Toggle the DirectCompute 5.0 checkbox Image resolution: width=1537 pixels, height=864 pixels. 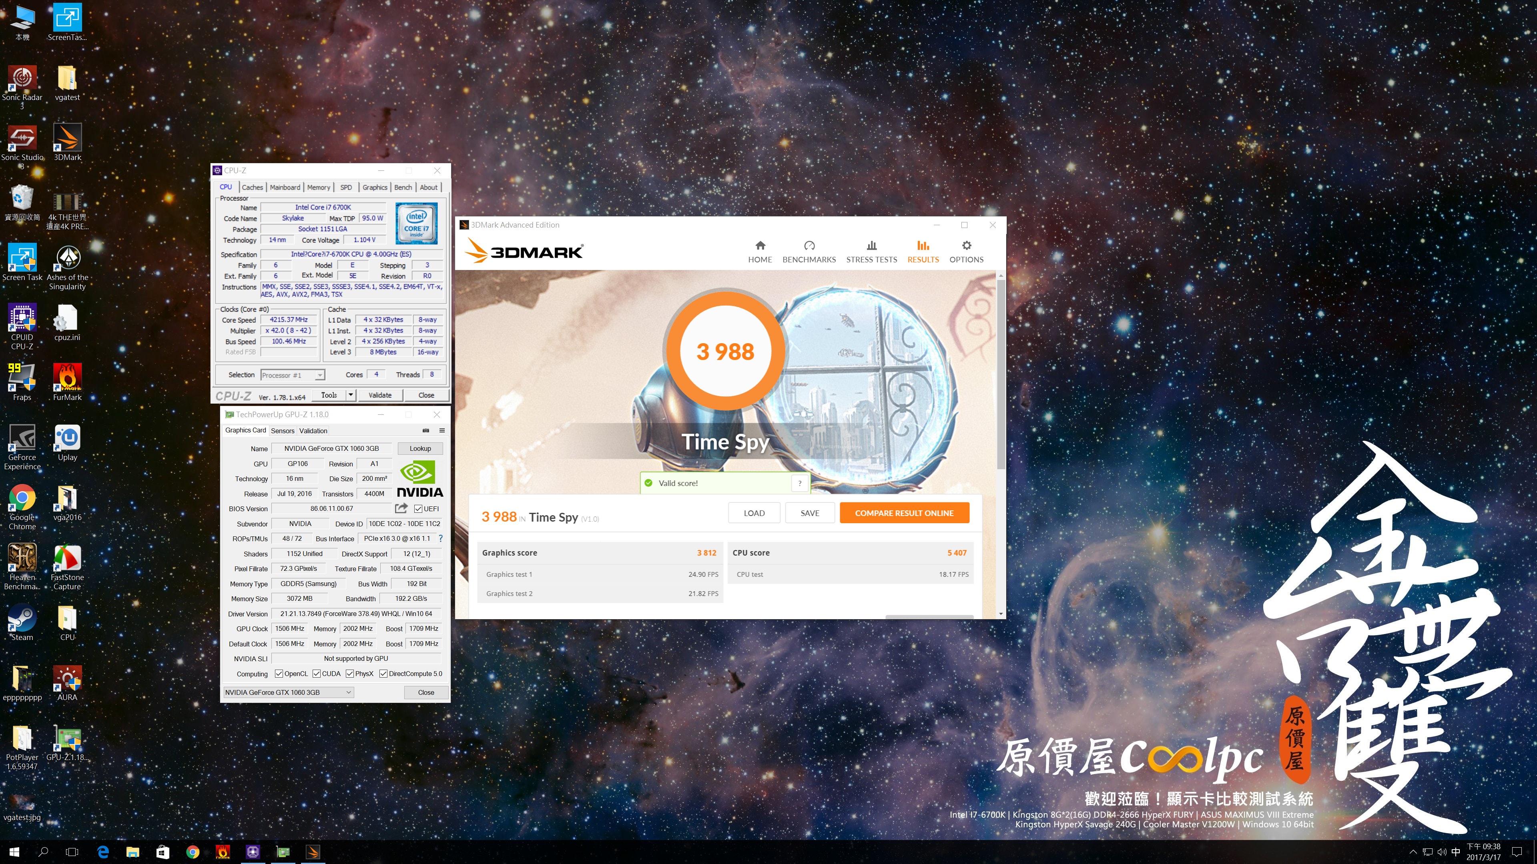[383, 674]
